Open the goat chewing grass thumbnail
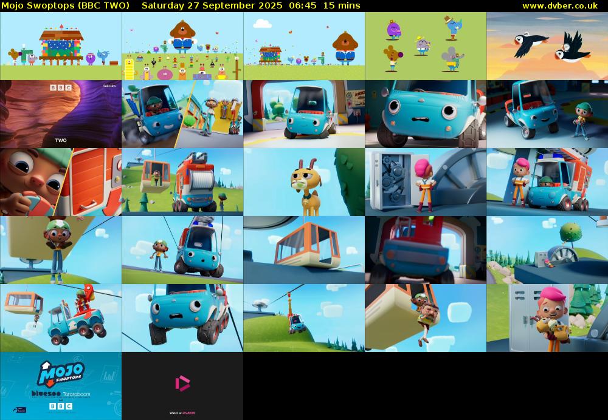The image size is (608, 420). [304, 182]
